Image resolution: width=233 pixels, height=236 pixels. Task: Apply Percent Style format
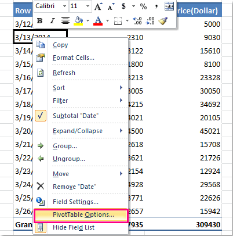(x=143, y=6)
